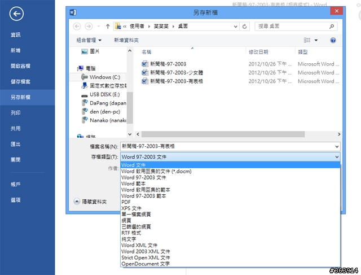Open view options dropdown arrow
The image size is (361, 275).
click(316, 40)
